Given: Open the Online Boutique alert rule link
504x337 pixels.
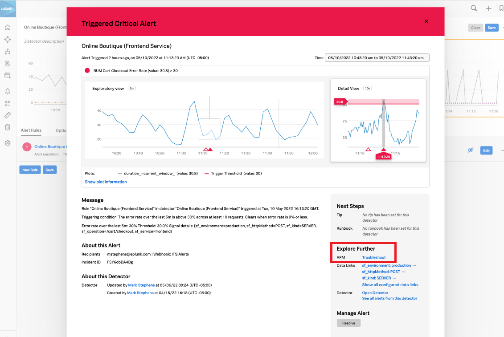Looking at the screenshot, I should click(50, 147).
